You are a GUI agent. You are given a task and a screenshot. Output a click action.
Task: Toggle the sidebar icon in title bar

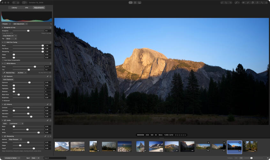click(x=14, y=3)
